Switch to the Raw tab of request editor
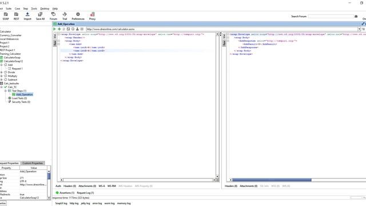This screenshot has width=366, height=206. coord(55,43)
